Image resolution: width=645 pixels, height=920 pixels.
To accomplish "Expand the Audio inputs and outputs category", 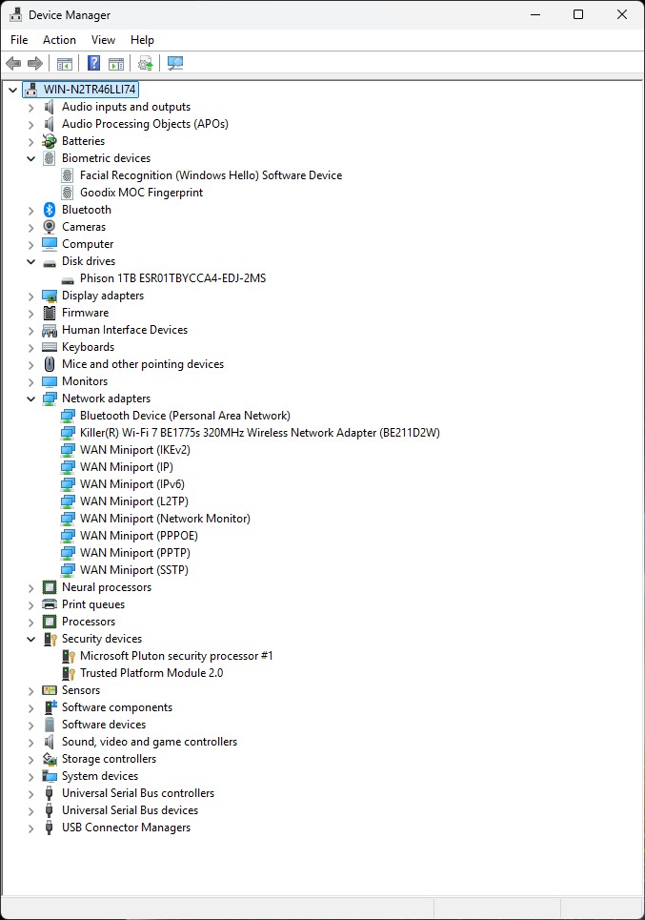I will point(31,108).
